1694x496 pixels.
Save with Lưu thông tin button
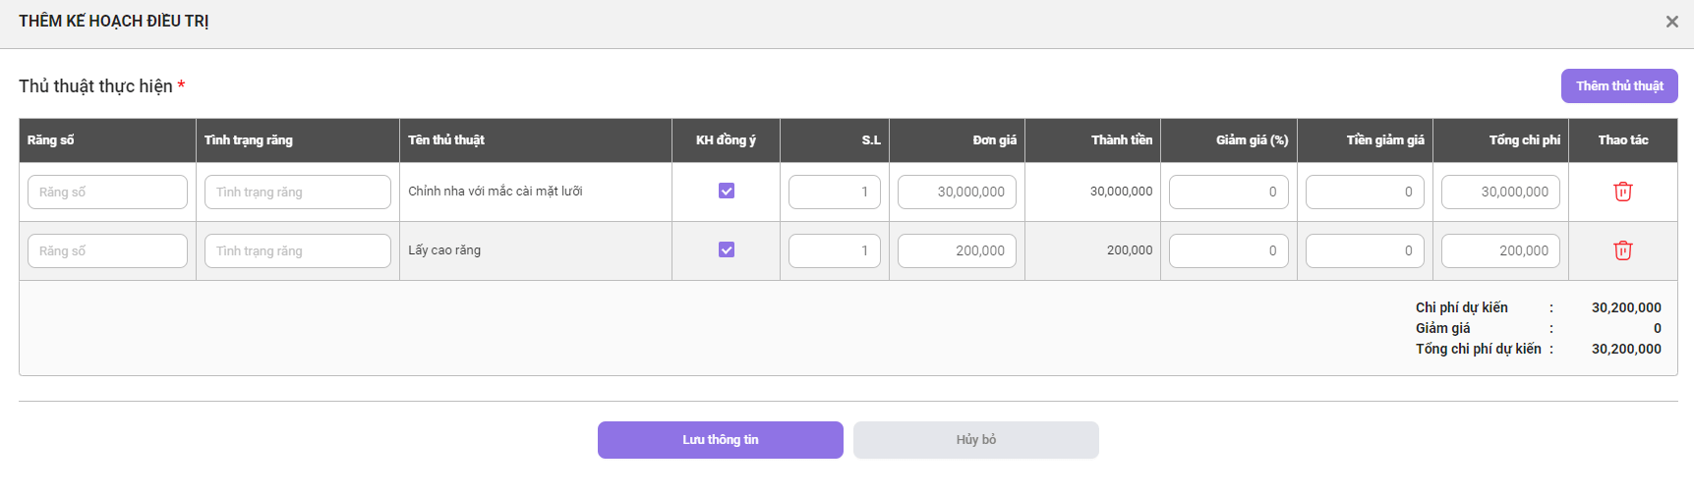721,440
